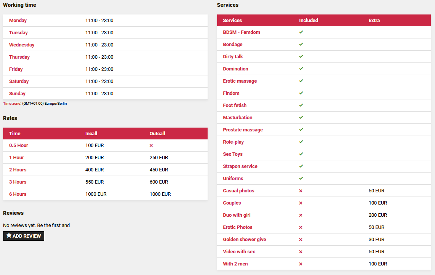Click the star icon in Add Review button
435x275 pixels.
tap(9, 236)
